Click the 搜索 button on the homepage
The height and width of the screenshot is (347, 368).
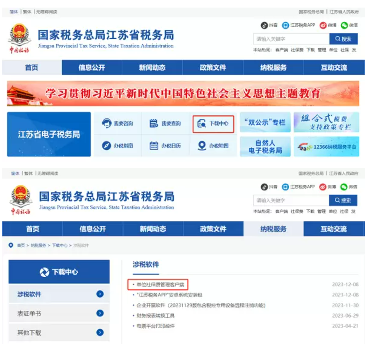pyautogui.click(x=343, y=39)
